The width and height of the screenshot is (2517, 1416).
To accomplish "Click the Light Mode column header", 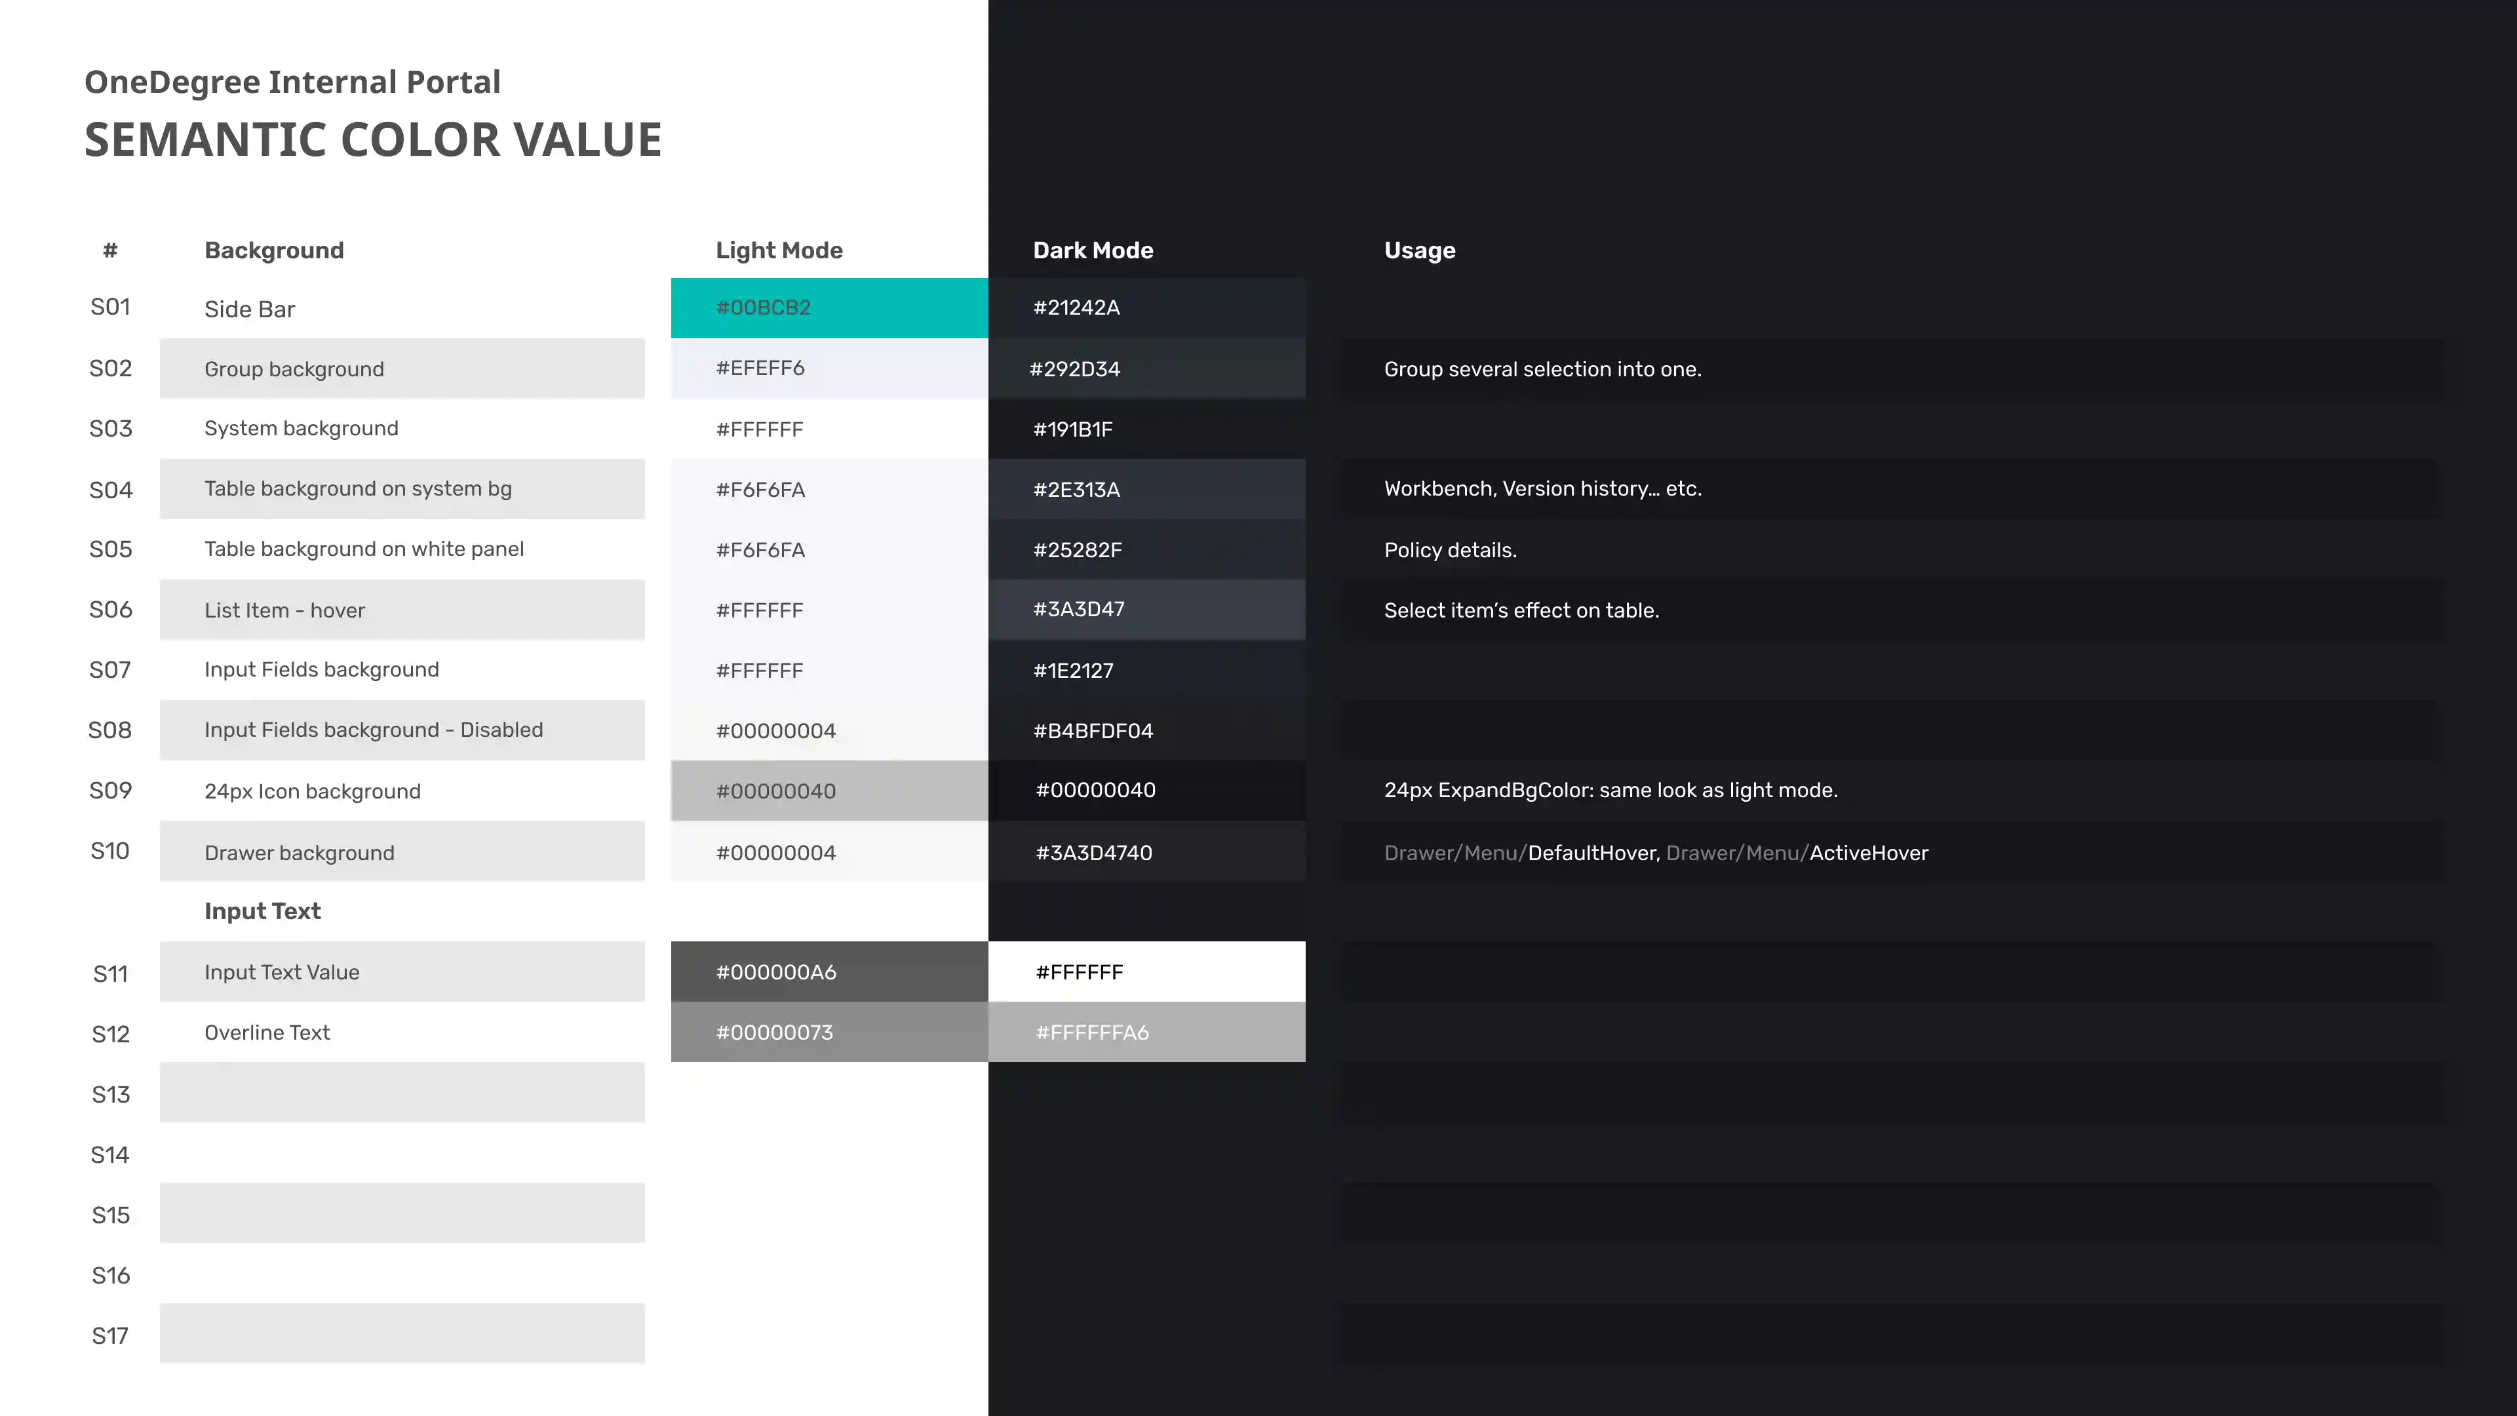I will pos(779,250).
